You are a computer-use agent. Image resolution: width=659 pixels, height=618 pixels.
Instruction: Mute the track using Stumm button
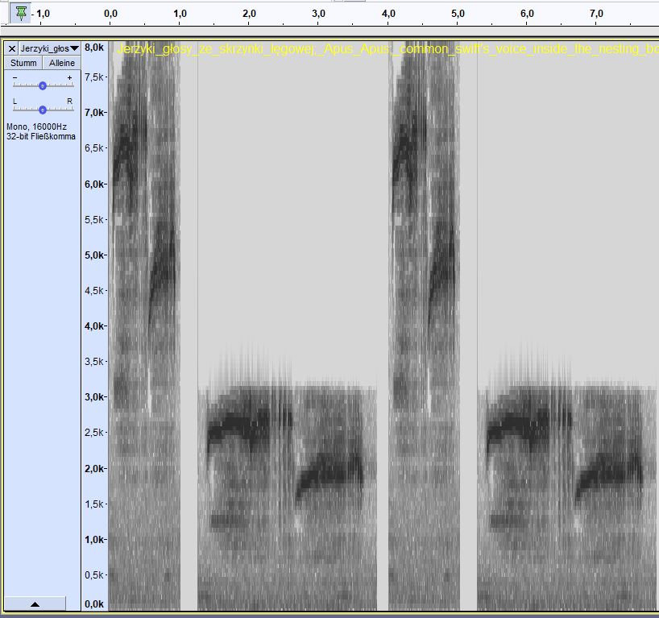(23, 63)
